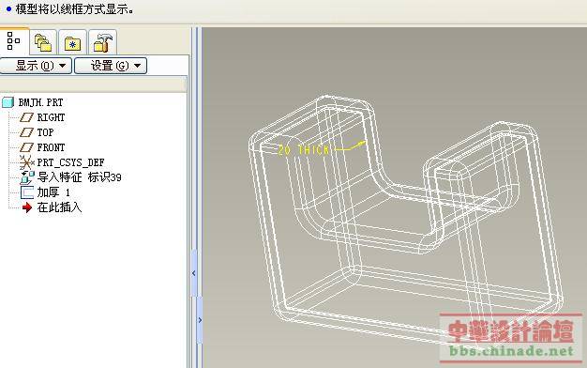Click the lower panel splitter arrow
This screenshot has height=368, width=587.
pyautogui.click(x=200, y=320)
